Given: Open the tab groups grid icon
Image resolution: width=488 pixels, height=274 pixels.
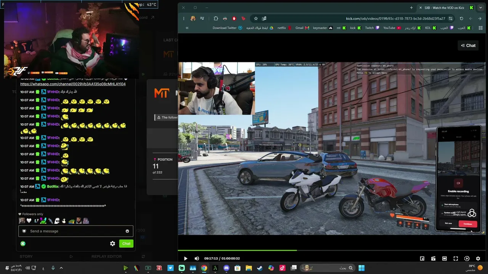Looking at the screenshot, I should coord(480,28).
